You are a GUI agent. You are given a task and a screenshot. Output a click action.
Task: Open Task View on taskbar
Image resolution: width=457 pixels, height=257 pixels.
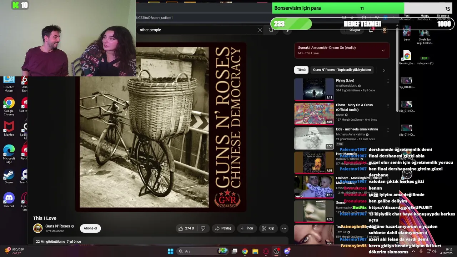[235, 251]
